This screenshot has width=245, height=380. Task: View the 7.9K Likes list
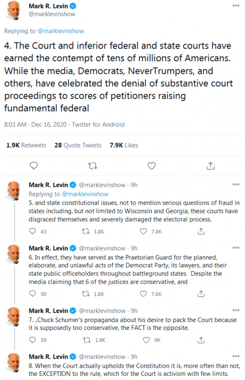124,145
